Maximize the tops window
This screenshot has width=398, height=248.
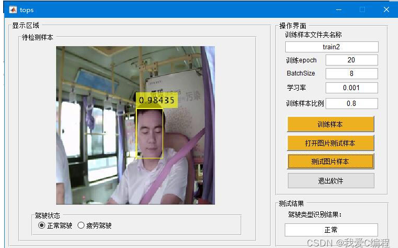tap(362, 9)
